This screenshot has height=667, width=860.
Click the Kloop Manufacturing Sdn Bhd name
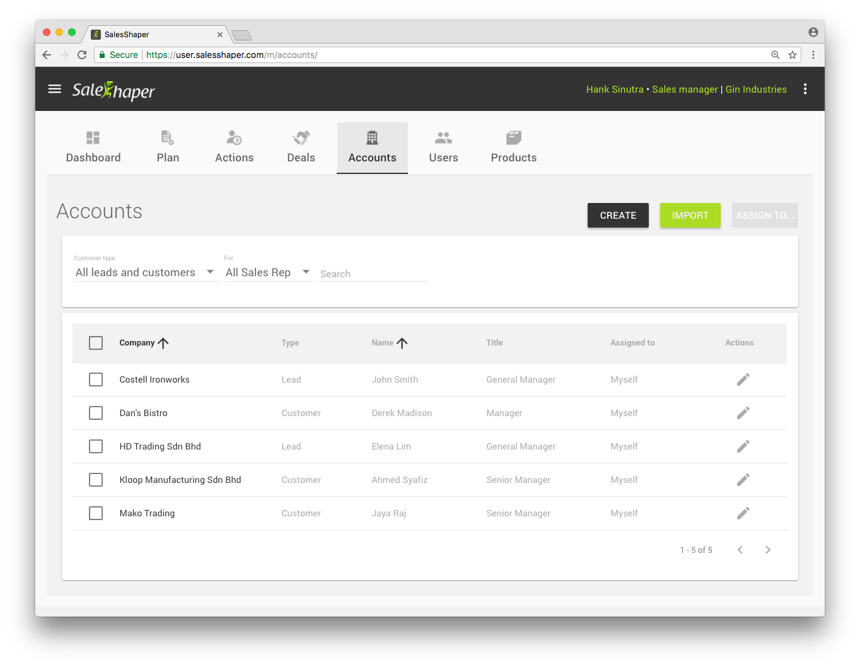tap(180, 480)
